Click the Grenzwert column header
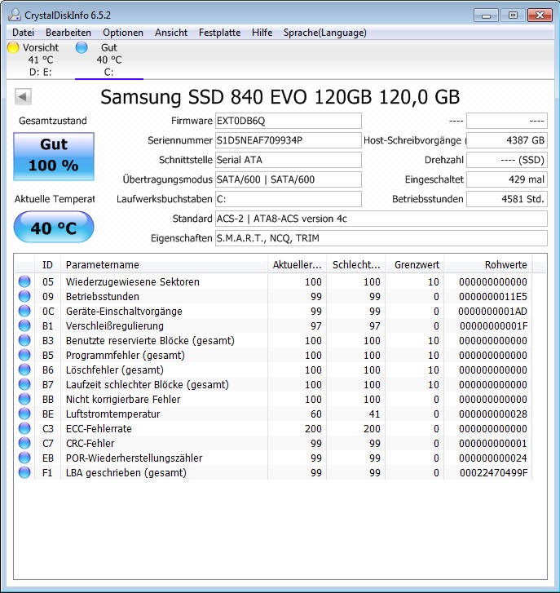Screen dimensions: 560x593 coord(415,265)
